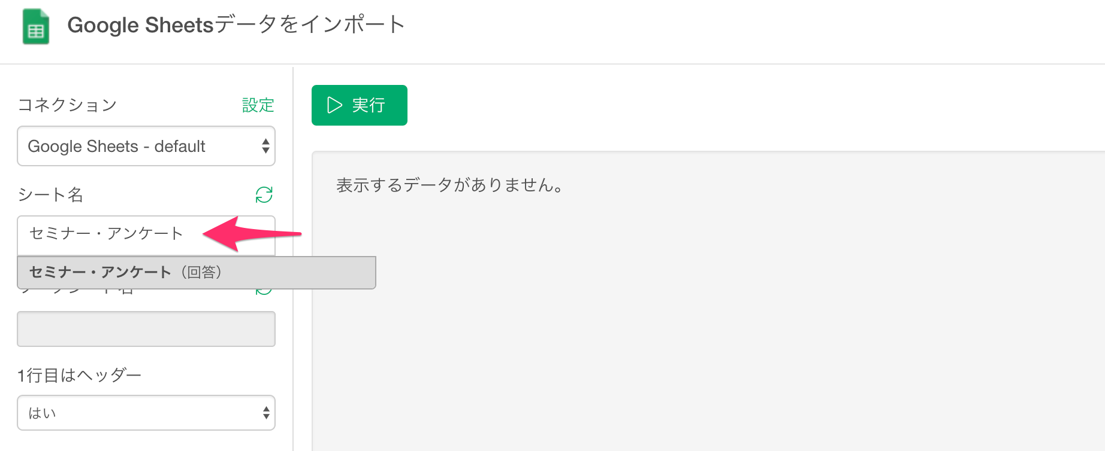Screen dimensions: 1105x451
Task: Click the green Google Sheets logo icon
Action: click(x=35, y=27)
